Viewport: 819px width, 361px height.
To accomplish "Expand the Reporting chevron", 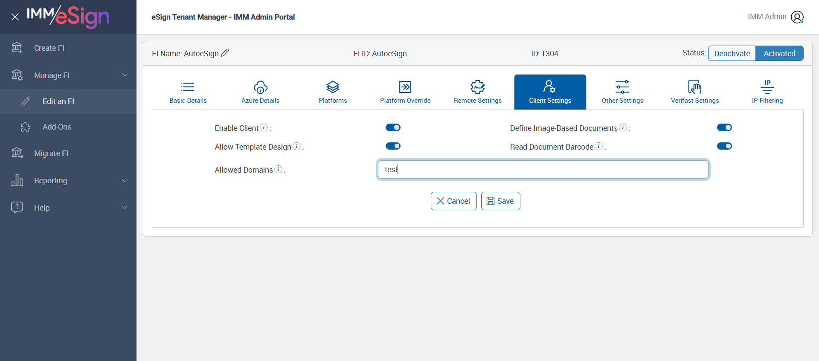I will point(125,180).
